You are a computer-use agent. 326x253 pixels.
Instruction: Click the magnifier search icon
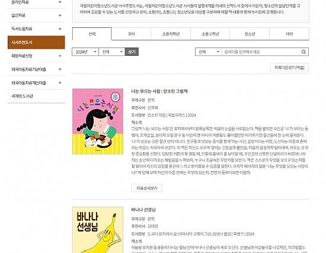pyautogui.click(x=303, y=52)
